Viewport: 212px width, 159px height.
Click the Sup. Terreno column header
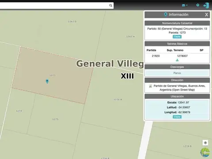175,50
